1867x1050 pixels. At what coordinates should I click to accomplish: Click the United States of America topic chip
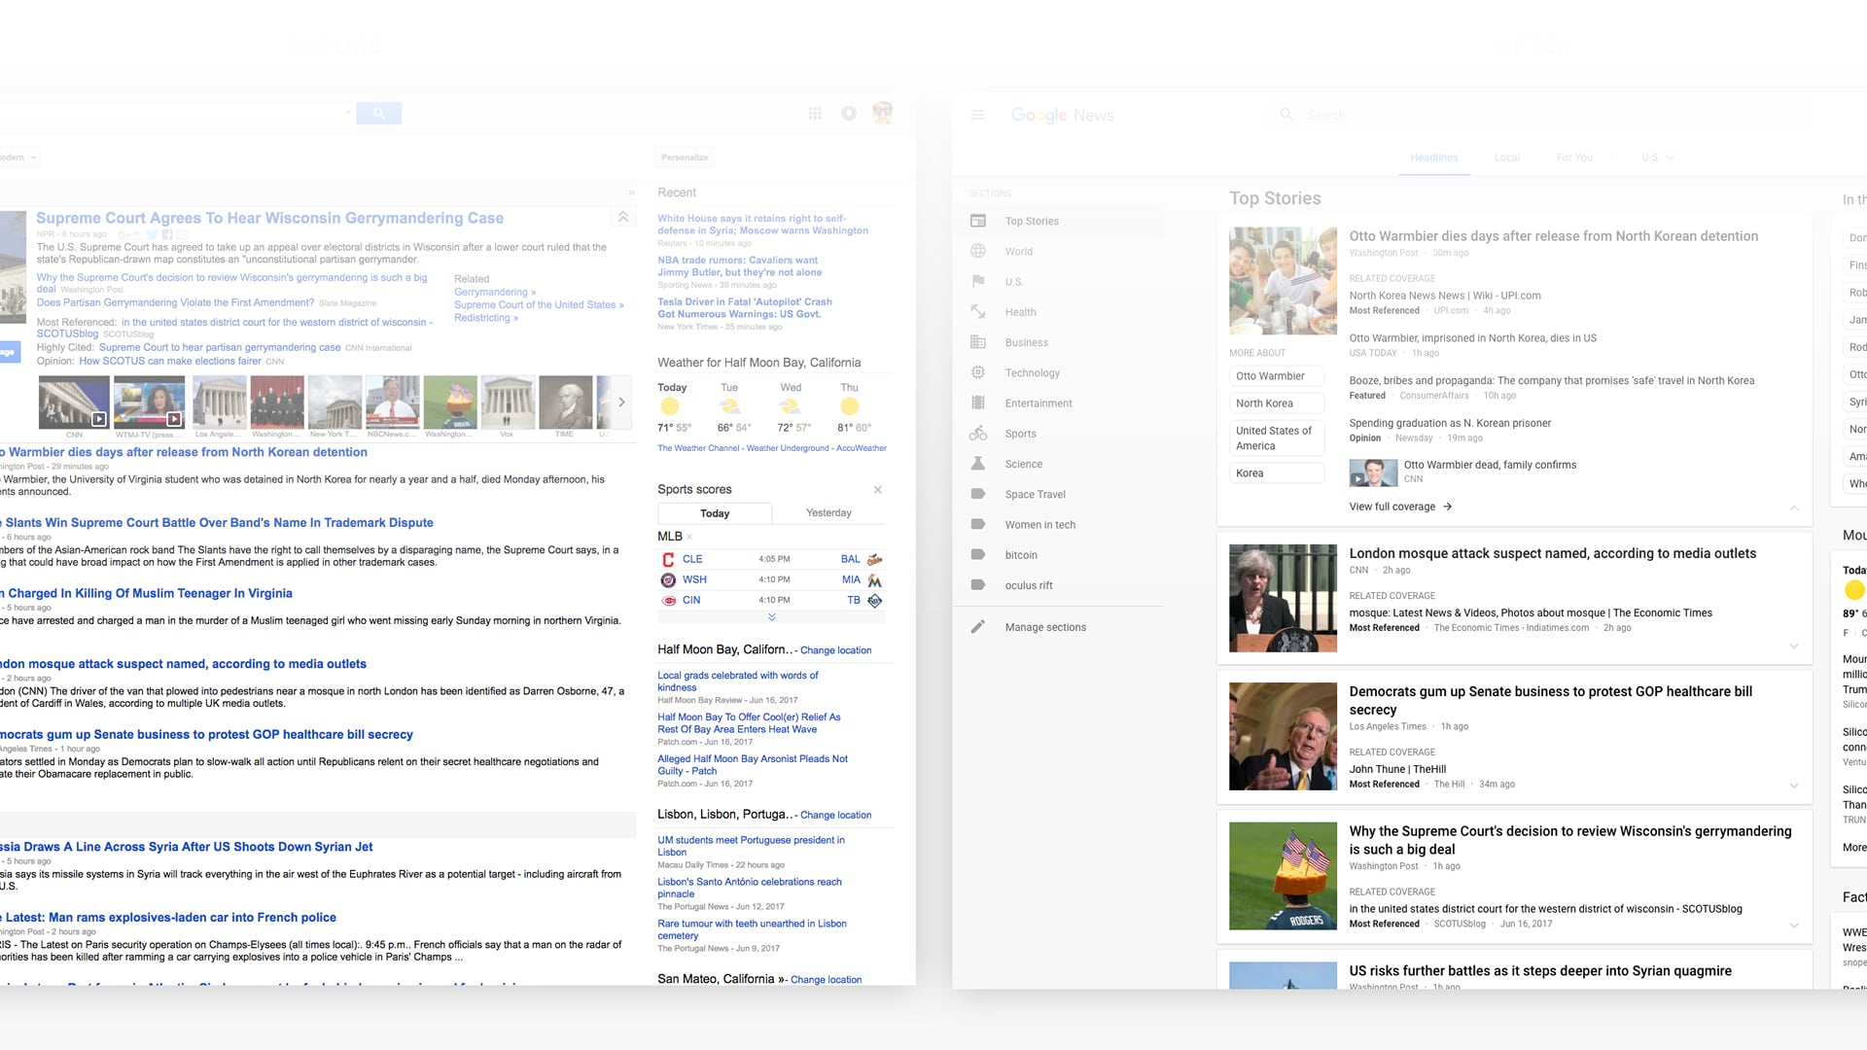coord(1276,438)
